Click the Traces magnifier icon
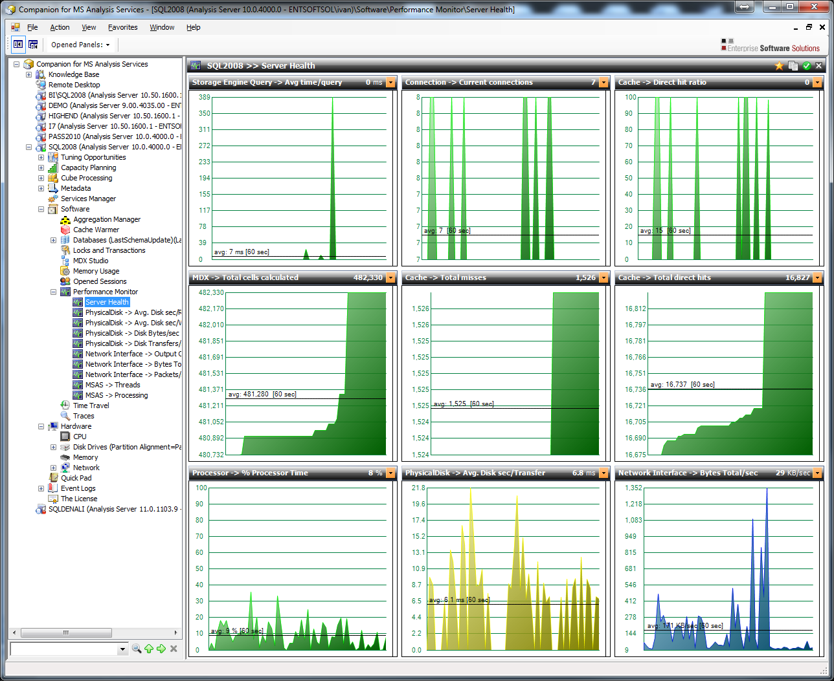The image size is (834, 681). click(x=65, y=416)
